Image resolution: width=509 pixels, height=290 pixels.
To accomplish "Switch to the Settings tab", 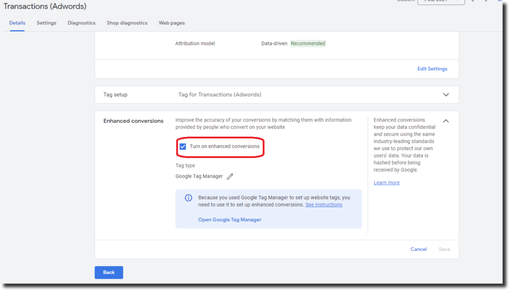I will [46, 23].
